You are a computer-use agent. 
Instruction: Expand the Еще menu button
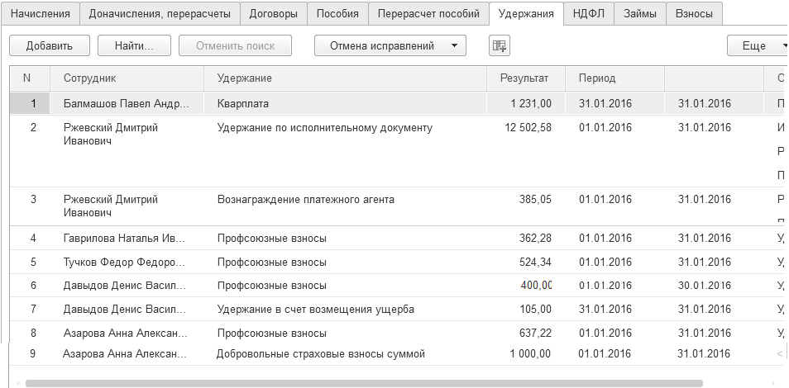pyautogui.click(x=757, y=45)
